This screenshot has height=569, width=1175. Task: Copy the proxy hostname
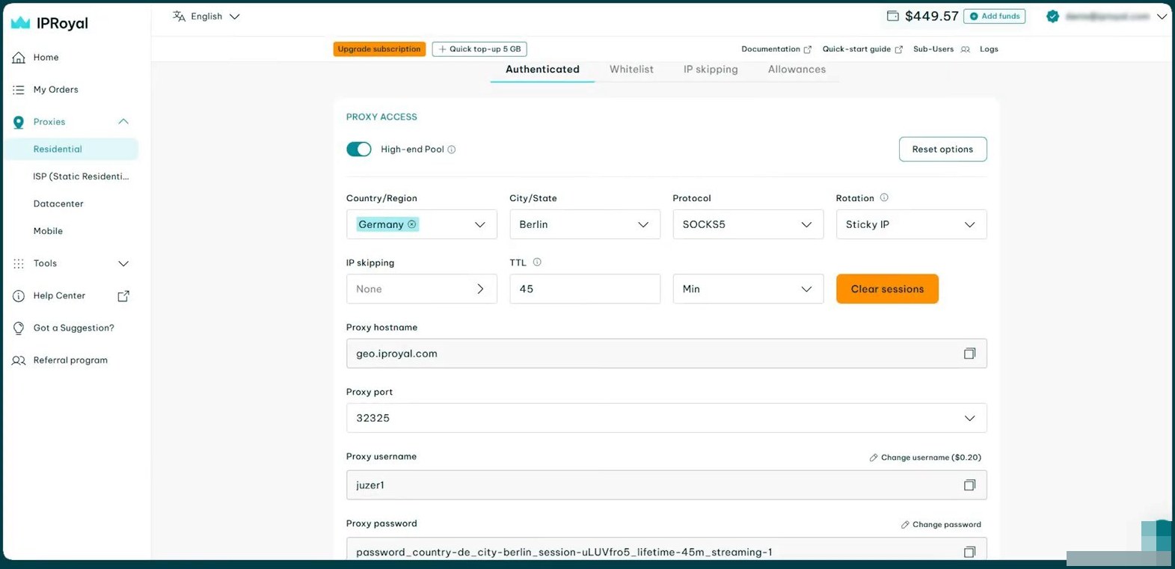pyautogui.click(x=969, y=354)
